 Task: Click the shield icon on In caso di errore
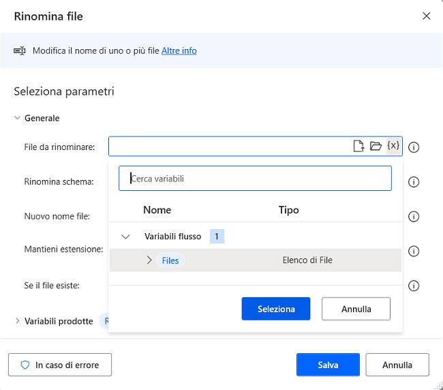point(25,365)
